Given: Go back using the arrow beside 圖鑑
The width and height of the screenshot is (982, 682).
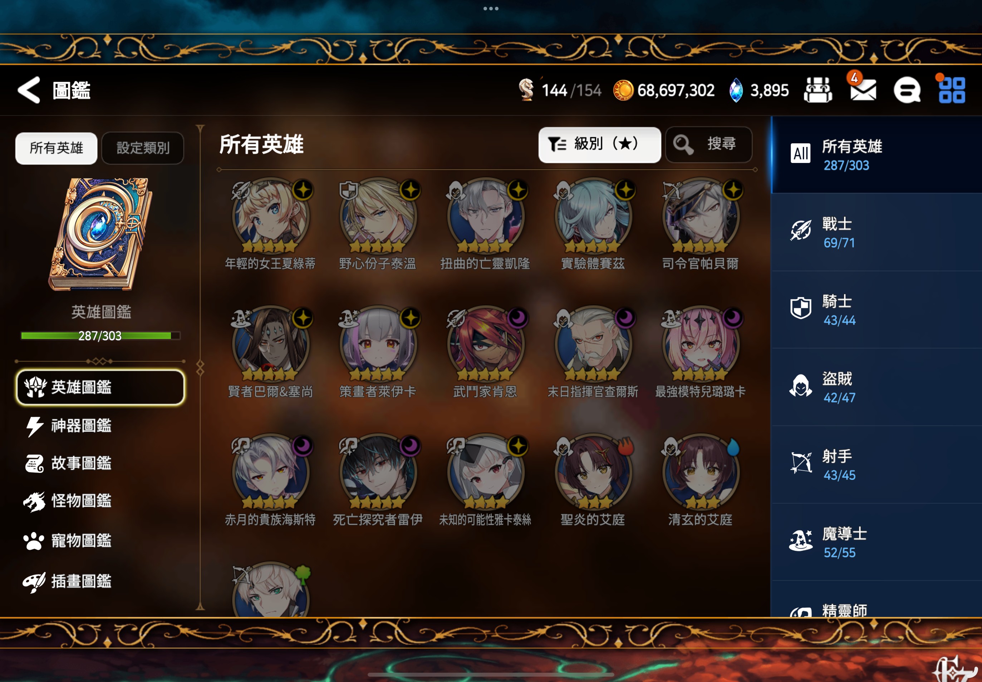Looking at the screenshot, I should click(x=29, y=90).
